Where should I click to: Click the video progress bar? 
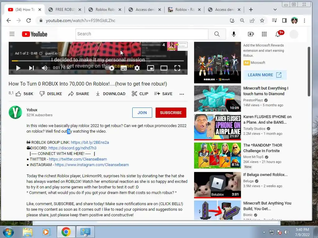98,60
